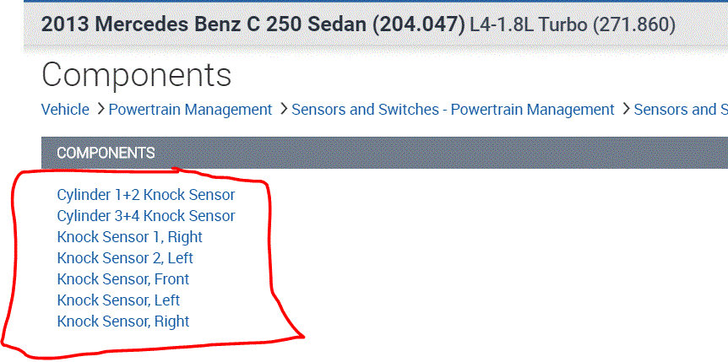Click the (271.860) engine code

634,24
